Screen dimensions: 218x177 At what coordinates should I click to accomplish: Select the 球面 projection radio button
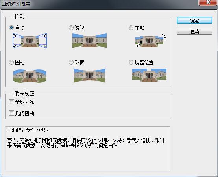[x=71, y=62]
